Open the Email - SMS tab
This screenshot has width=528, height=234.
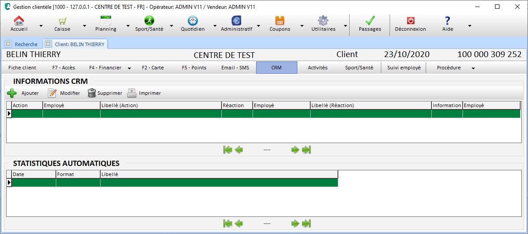(x=235, y=68)
